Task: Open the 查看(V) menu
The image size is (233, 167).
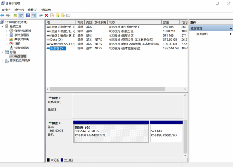Action: [x=33, y=10]
